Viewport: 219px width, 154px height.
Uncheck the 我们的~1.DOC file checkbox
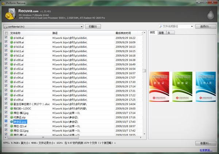(6, 108)
